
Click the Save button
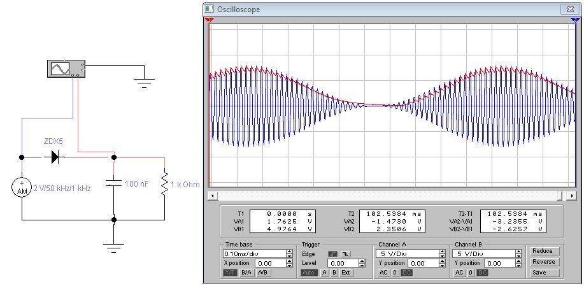[x=544, y=273]
